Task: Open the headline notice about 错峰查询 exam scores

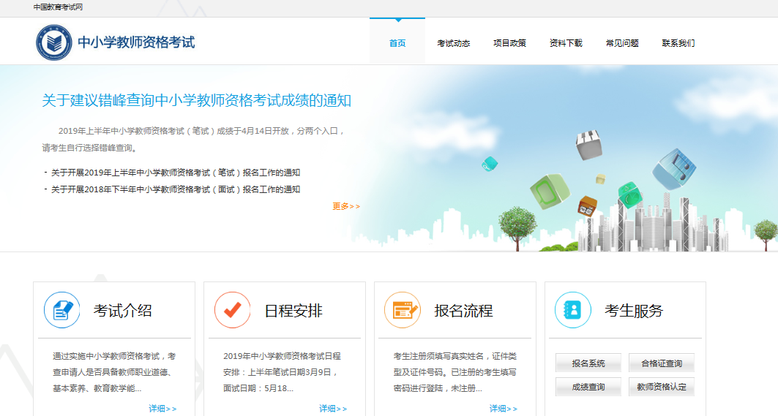Action: click(196, 101)
